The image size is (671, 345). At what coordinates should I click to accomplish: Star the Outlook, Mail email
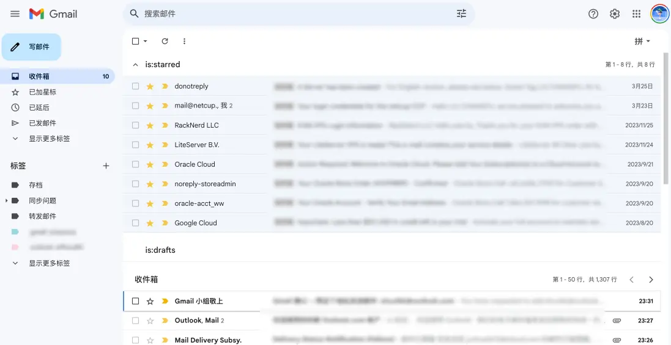pos(150,321)
